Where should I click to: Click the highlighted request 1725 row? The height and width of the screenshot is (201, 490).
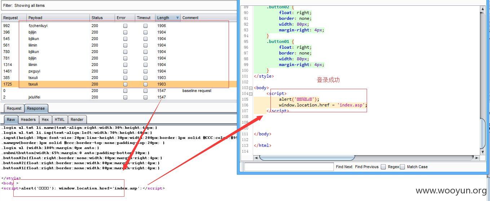(x=119, y=84)
